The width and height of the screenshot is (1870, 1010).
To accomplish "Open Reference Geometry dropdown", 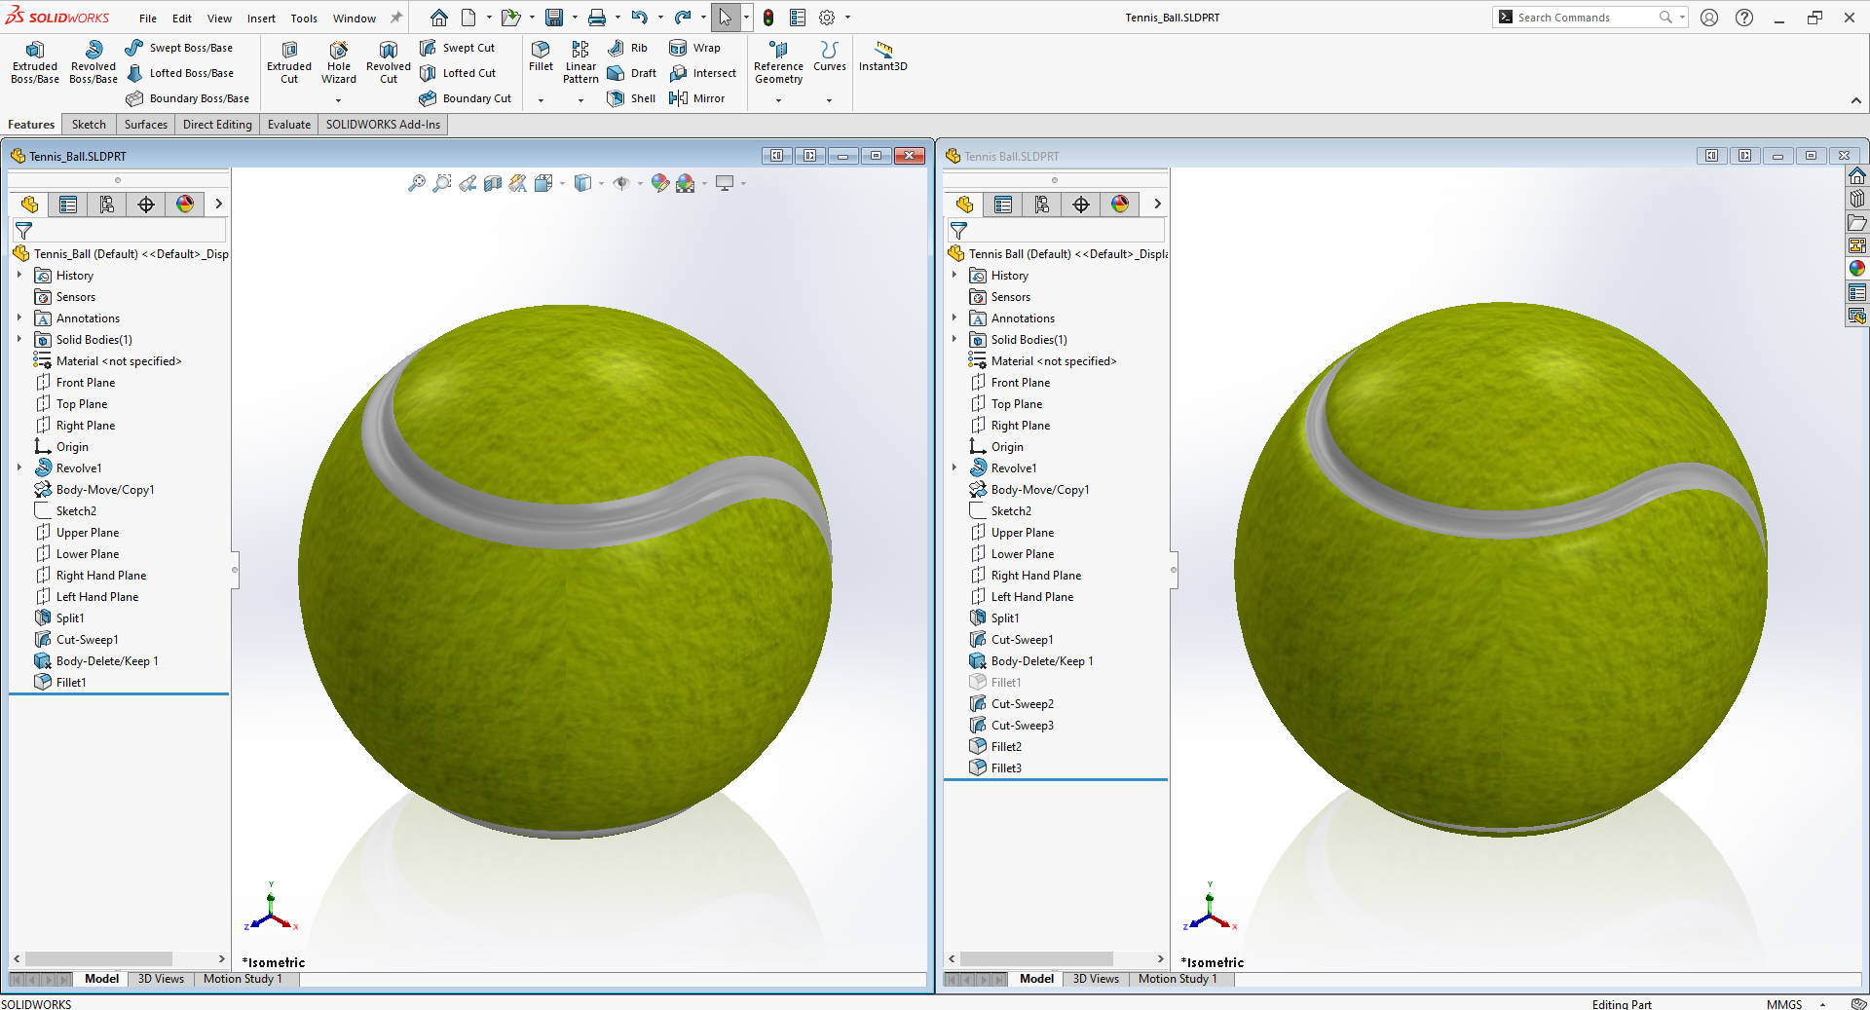I will (x=778, y=100).
